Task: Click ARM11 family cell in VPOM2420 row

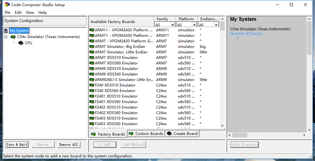Action: tap(162, 30)
